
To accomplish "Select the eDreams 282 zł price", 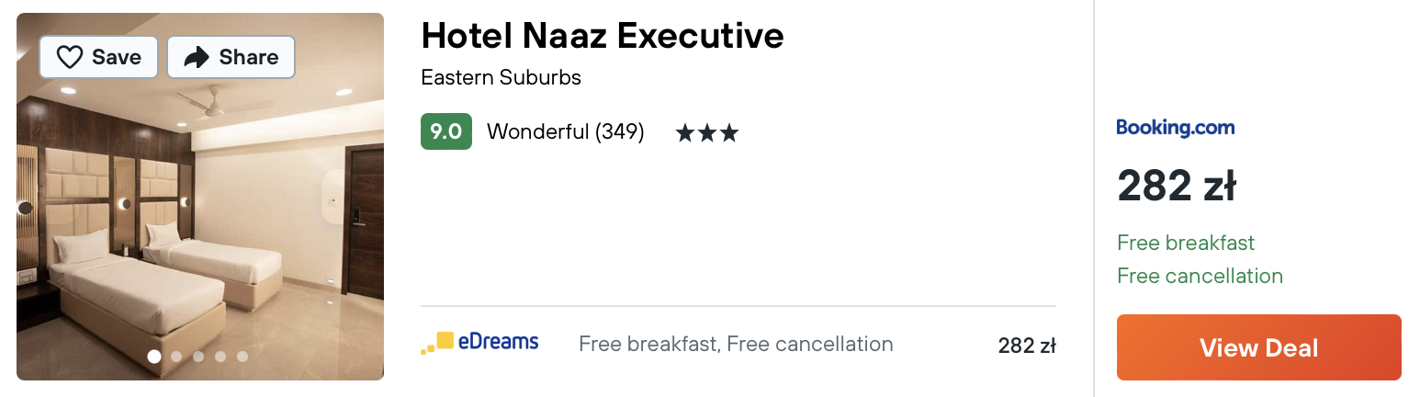I will 1026,346.
